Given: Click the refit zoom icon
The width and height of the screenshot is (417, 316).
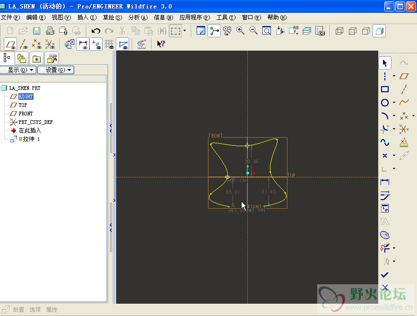Looking at the screenshot, I should pos(267,31).
